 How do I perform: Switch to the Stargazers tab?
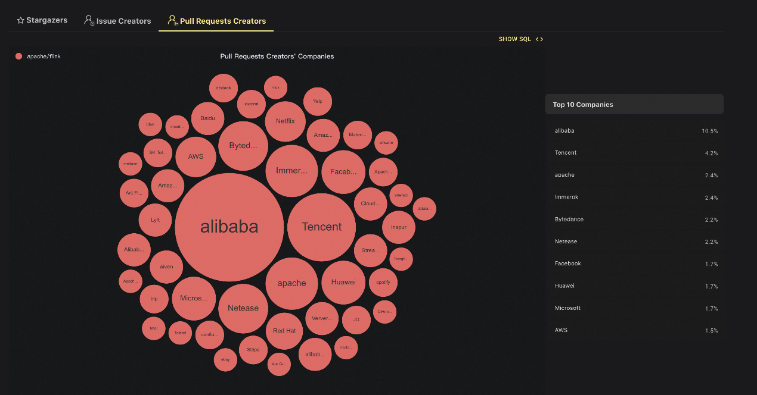[x=42, y=20]
